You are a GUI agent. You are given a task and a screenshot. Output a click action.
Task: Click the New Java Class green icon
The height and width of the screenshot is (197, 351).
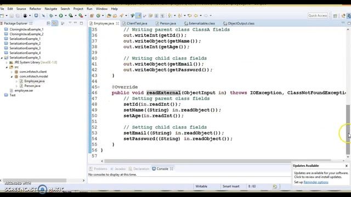[x=98, y=16]
